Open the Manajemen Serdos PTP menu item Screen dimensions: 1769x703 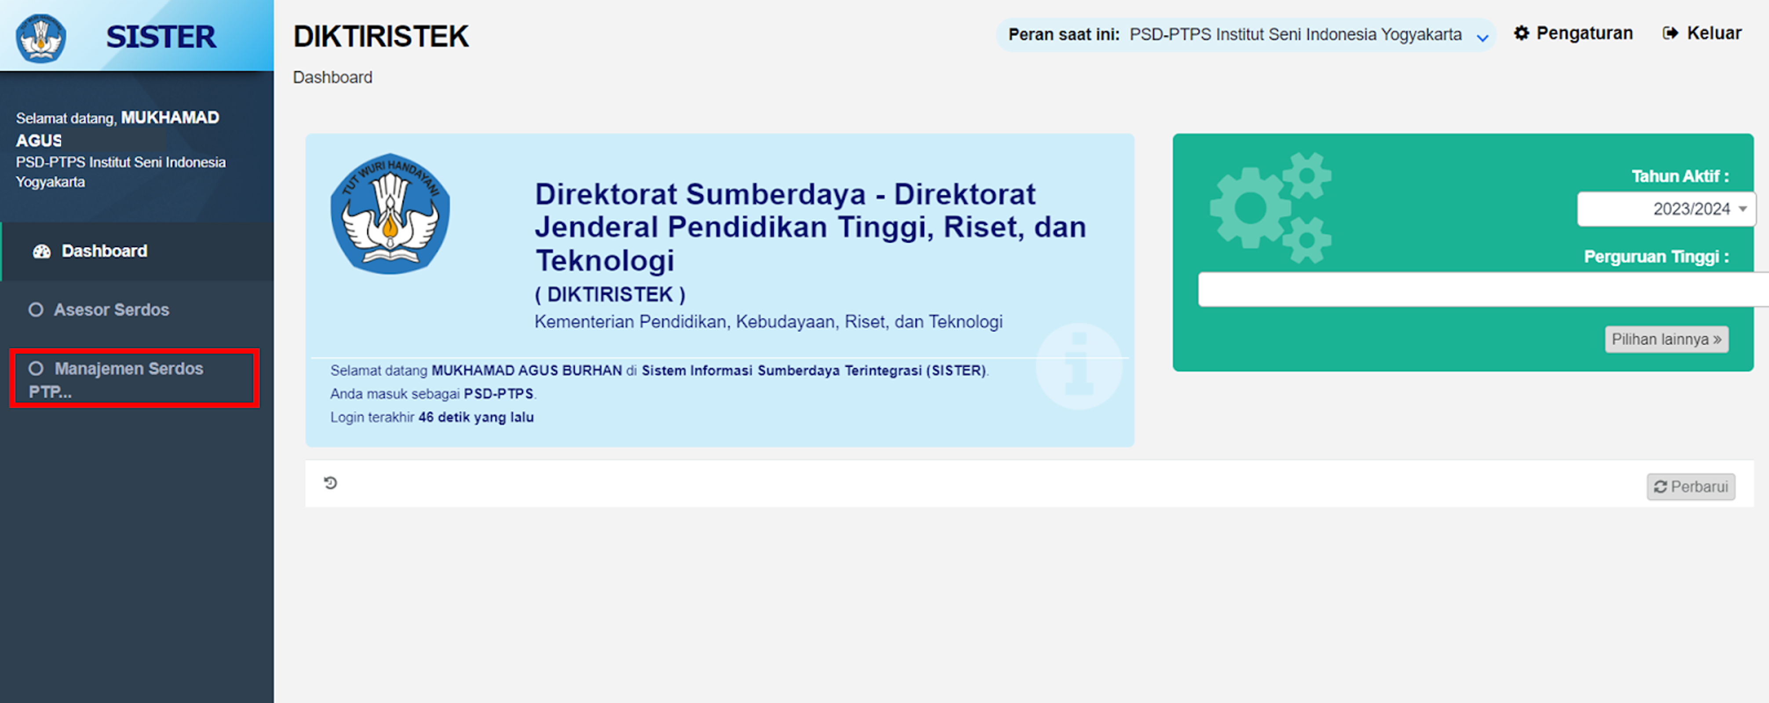[135, 378]
